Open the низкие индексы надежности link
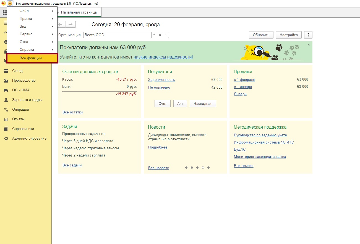The image size is (360, 244). [x=163, y=57]
